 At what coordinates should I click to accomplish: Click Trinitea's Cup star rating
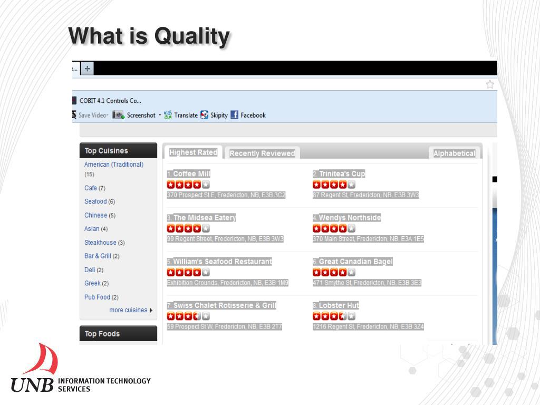tap(334, 184)
